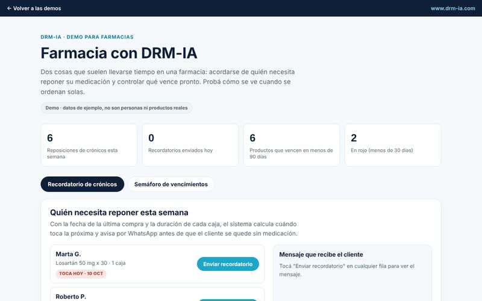Screen dimensions: 482x301
Task: Click DRM-IA · DEMO PARA FARMACIAS label
Action: (x=87, y=37)
